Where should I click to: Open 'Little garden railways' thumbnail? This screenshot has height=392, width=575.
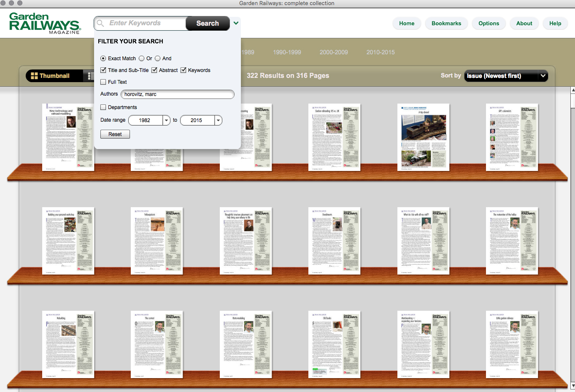click(512, 344)
